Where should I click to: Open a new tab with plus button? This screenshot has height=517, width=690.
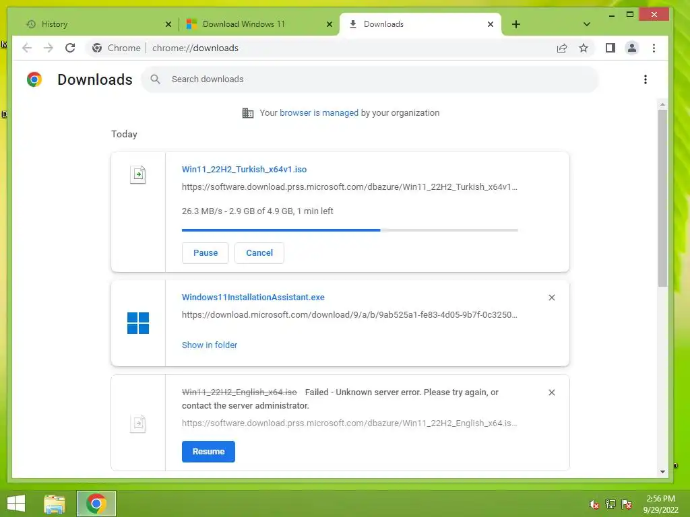516,24
